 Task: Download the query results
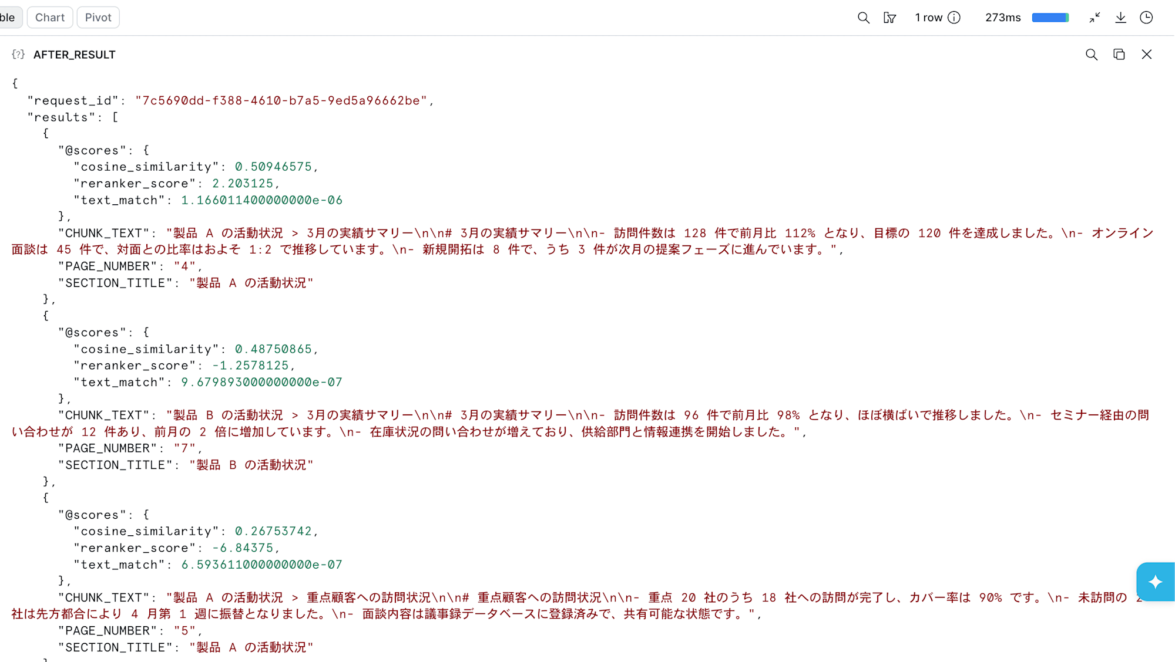pyautogui.click(x=1120, y=18)
